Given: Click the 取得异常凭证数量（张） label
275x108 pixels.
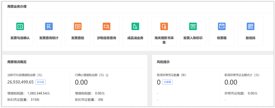Looking at the screenshot, I should coord(171,75).
